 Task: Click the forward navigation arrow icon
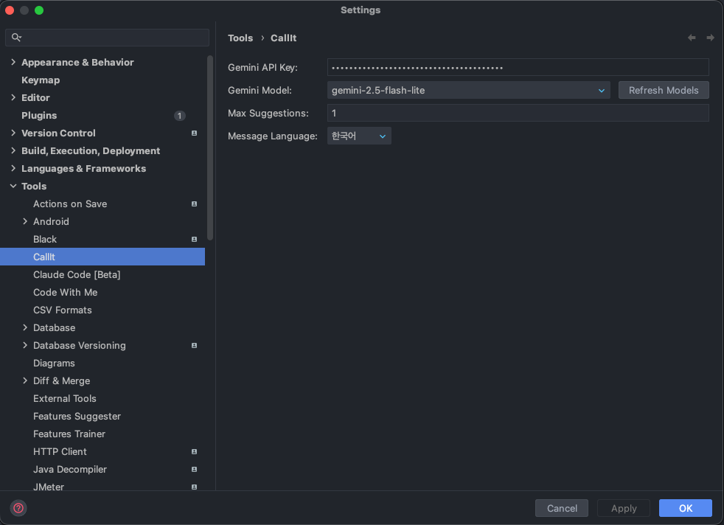[x=710, y=38]
